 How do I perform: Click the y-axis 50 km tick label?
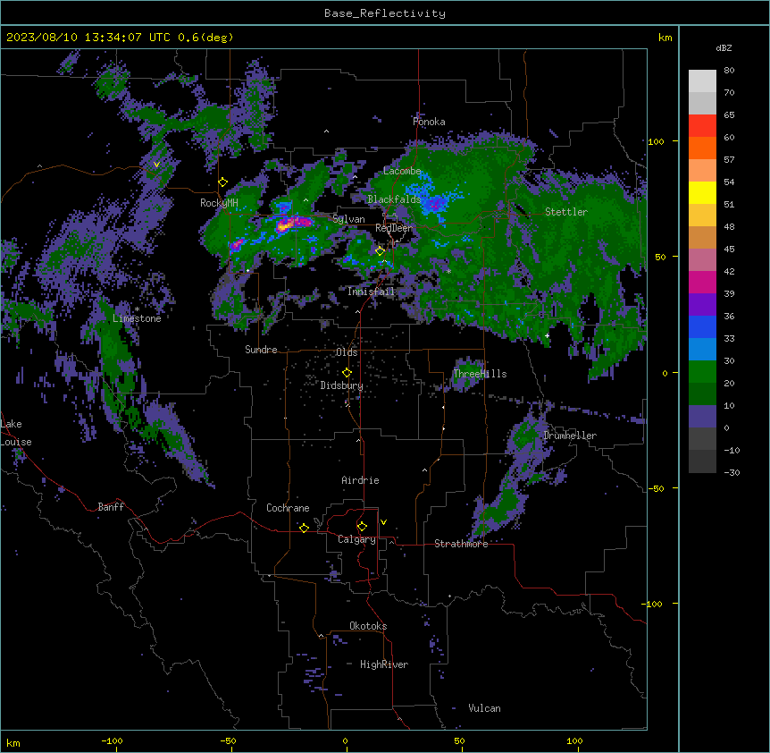(660, 257)
